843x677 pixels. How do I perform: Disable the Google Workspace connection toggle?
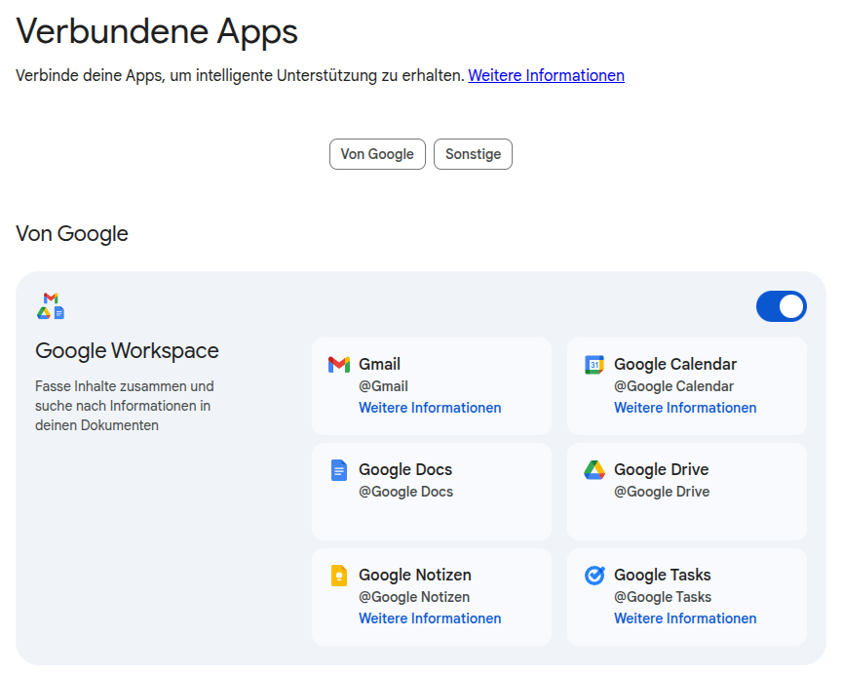781,305
